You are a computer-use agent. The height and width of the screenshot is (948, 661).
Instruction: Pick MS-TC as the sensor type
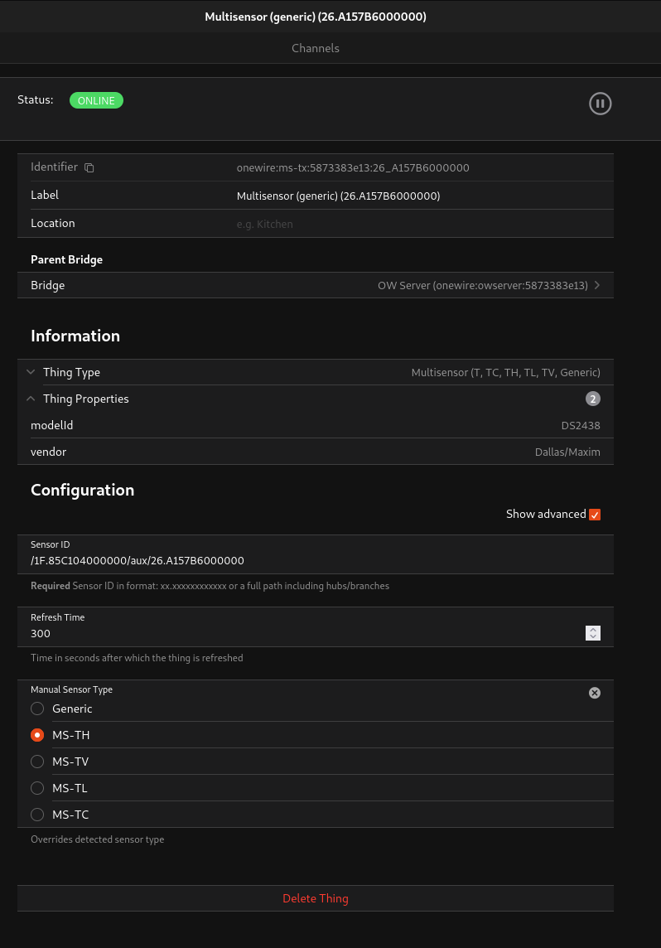(37, 815)
